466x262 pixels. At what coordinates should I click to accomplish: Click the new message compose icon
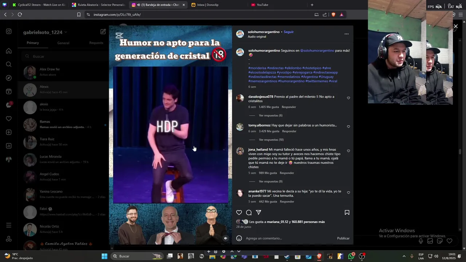(103, 32)
